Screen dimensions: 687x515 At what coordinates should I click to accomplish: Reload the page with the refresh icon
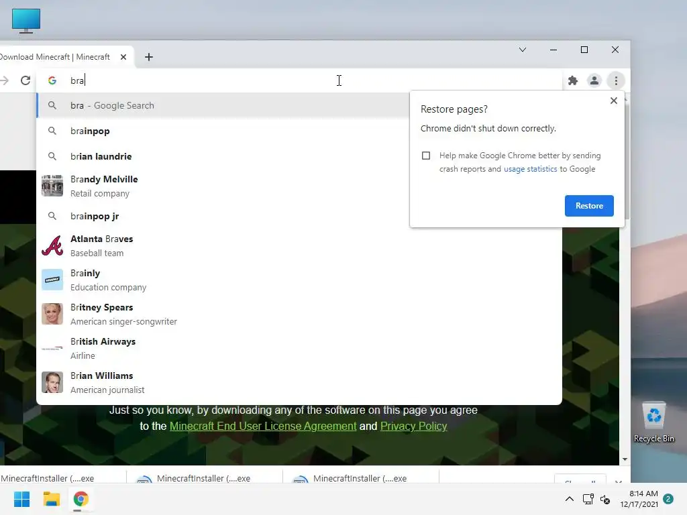tap(25, 80)
